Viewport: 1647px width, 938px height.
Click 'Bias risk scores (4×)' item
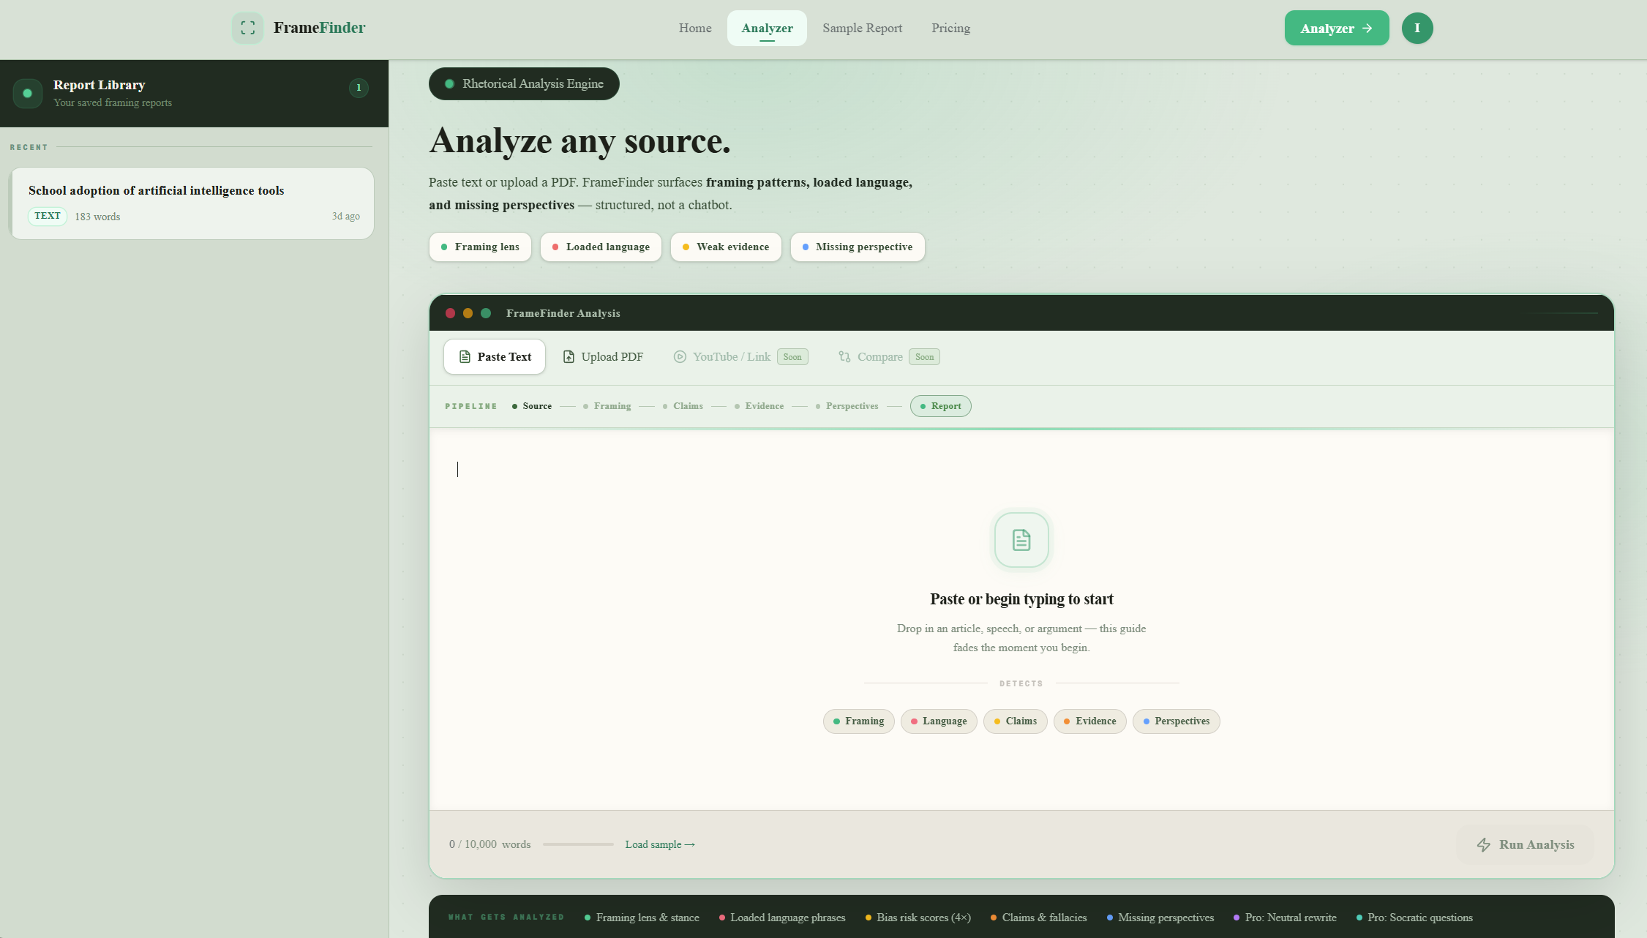(918, 918)
